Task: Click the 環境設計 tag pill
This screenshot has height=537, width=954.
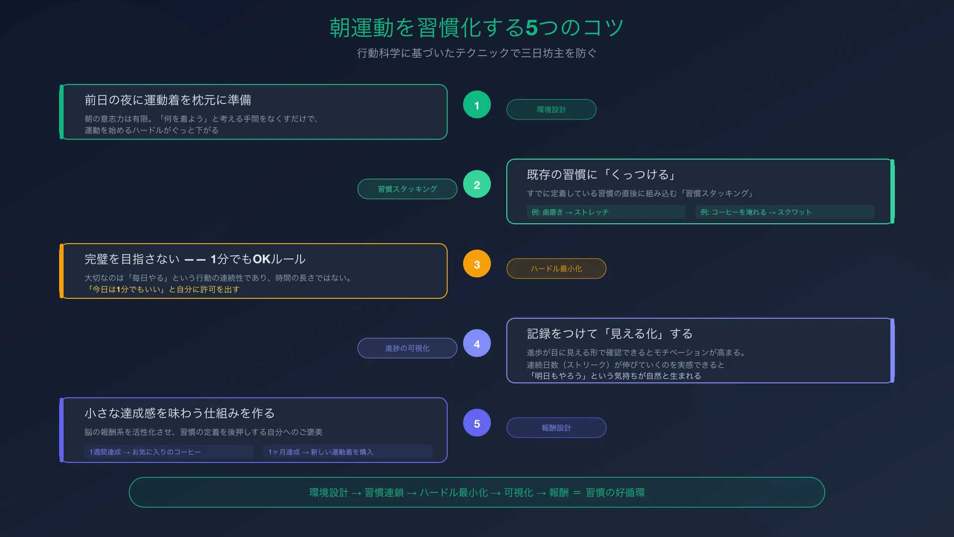Action: 551,109
